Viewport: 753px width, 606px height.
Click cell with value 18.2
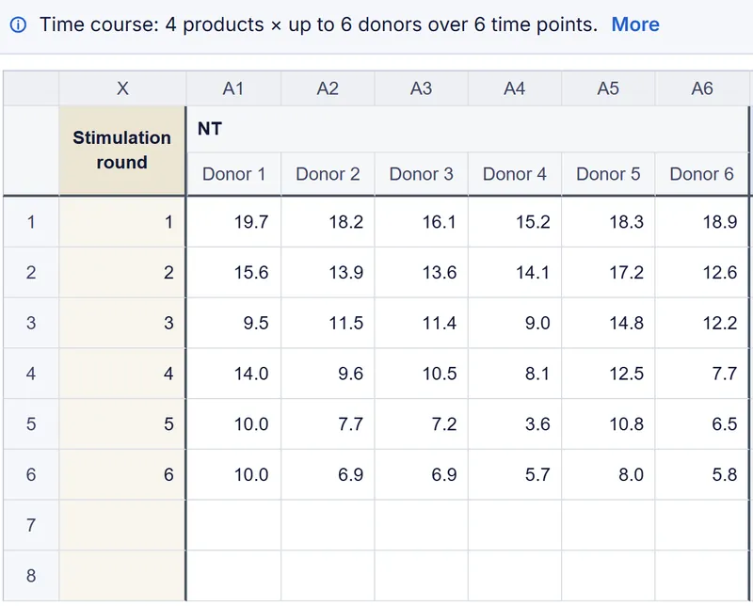(328, 222)
